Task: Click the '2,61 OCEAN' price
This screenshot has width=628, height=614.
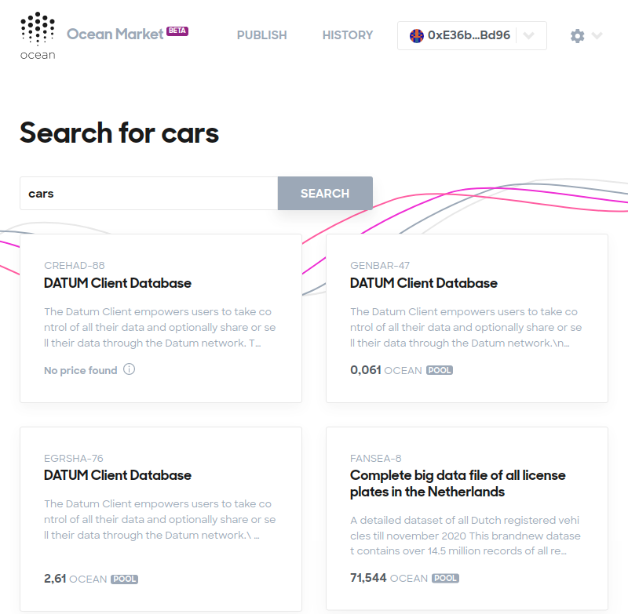Action: tap(75, 579)
